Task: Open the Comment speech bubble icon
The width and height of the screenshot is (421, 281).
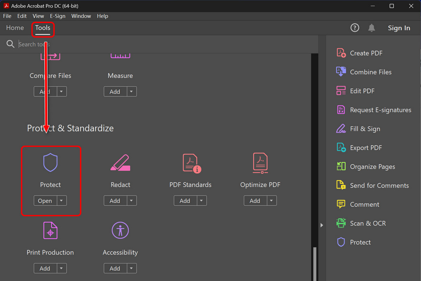Action: [x=341, y=204]
